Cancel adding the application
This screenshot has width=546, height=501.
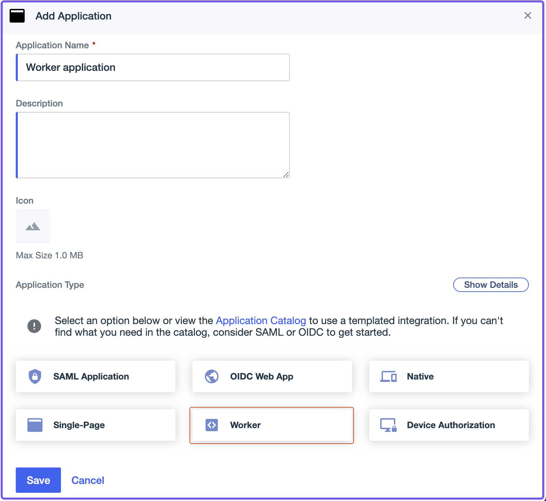click(x=88, y=480)
